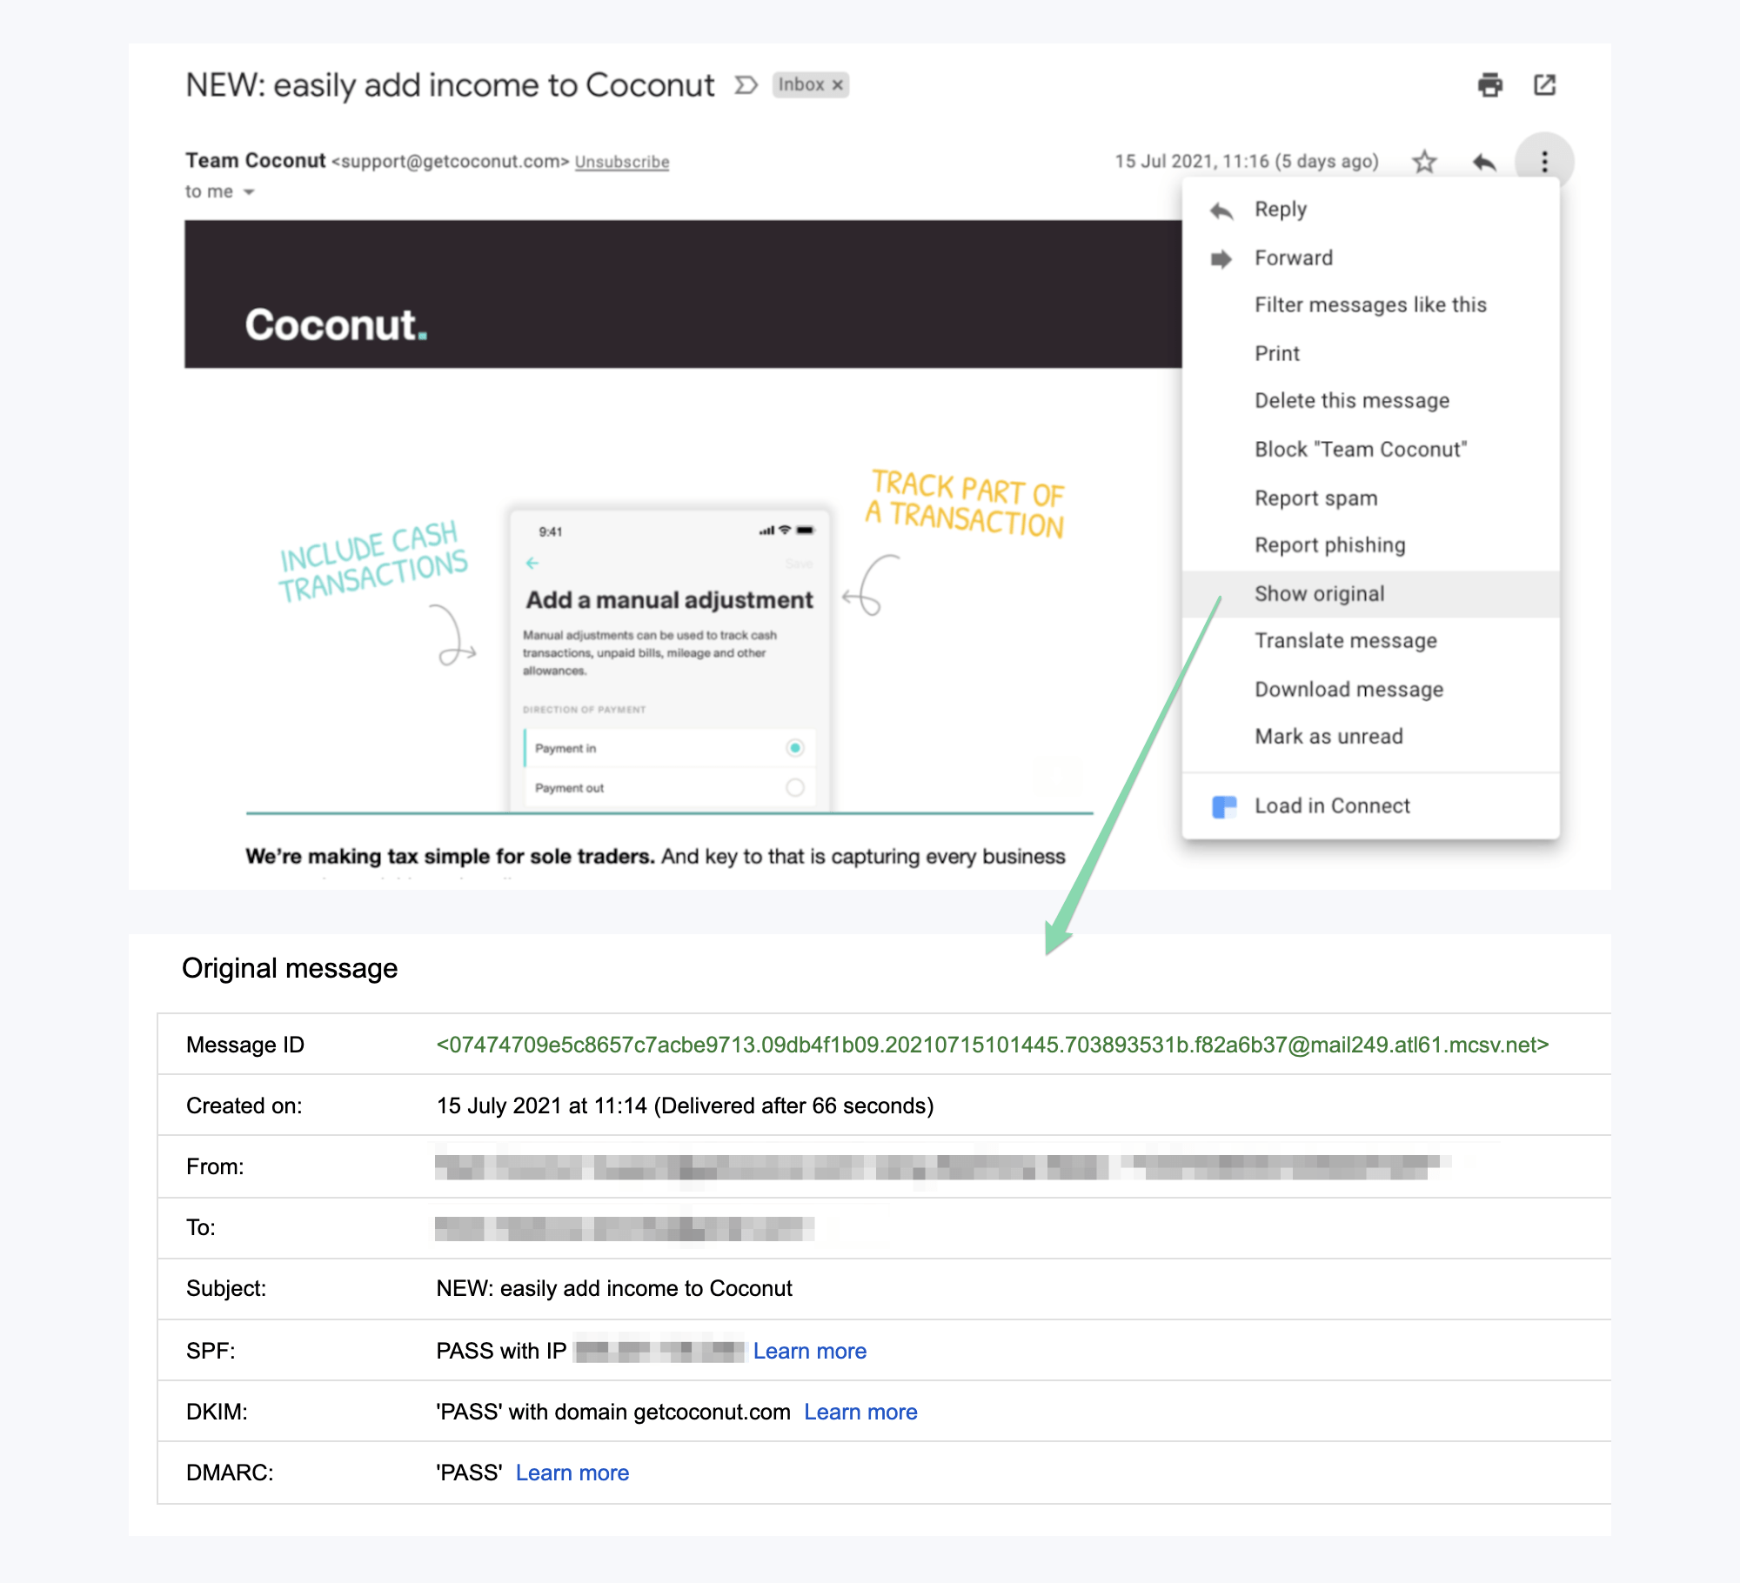The height and width of the screenshot is (1583, 1740).
Task: Choose Forward from the message menu
Action: (x=1370, y=258)
